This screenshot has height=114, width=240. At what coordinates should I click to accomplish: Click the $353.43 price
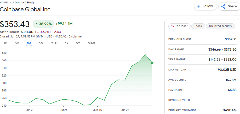tap(15, 24)
